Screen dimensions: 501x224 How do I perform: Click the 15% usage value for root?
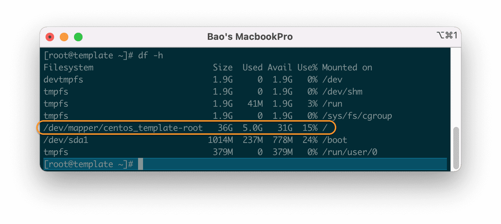(310, 128)
